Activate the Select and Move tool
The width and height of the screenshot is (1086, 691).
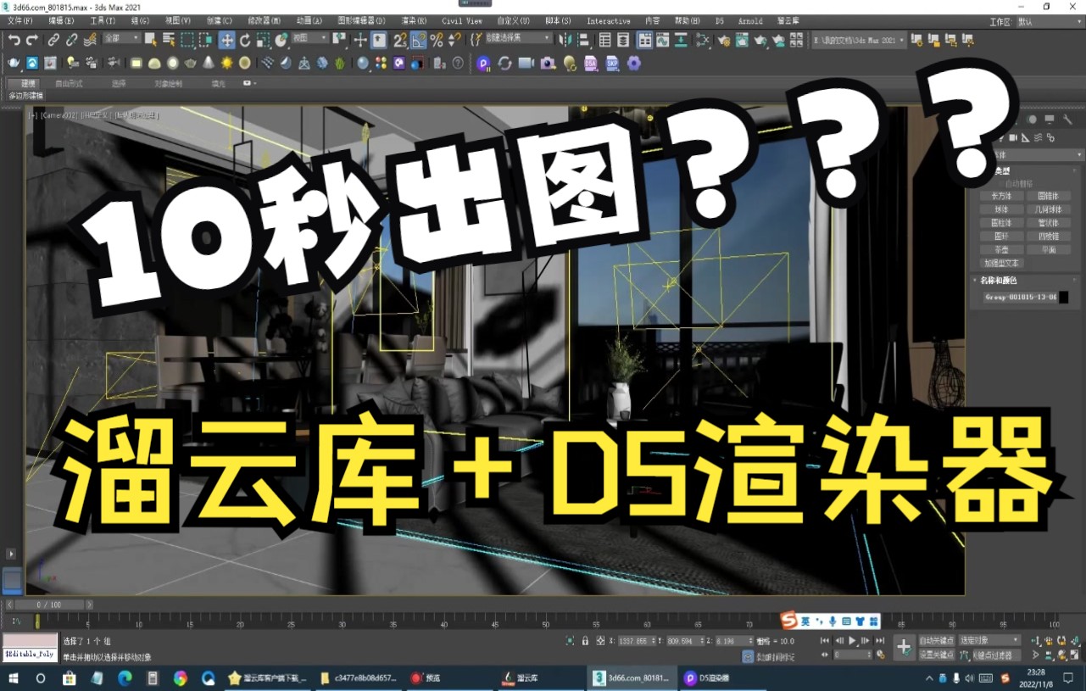(x=226, y=39)
